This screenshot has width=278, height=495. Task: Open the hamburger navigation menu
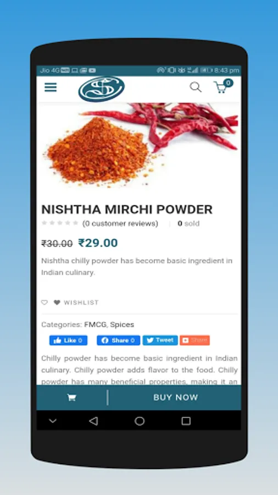pyautogui.click(x=51, y=87)
